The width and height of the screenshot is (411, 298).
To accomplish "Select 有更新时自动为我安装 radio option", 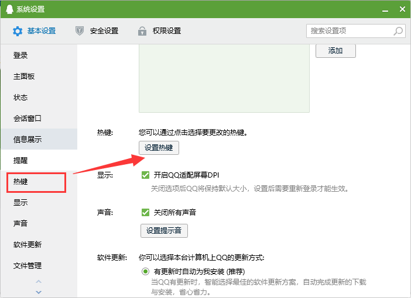I will pyautogui.click(x=146, y=272).
